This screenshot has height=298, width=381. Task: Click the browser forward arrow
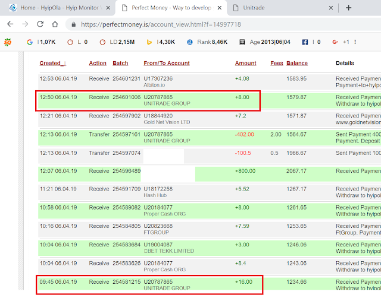pyautogui.click(x=25, y=24)
